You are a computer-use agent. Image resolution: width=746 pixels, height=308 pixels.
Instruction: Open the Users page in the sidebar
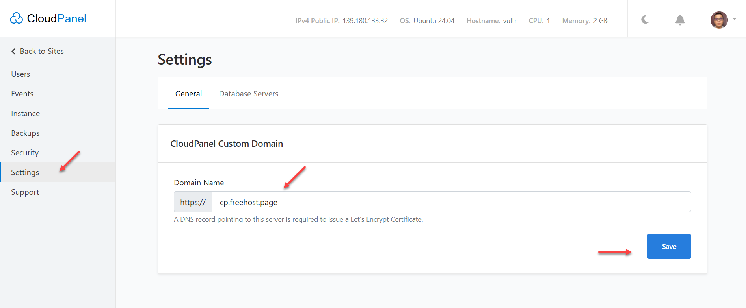click(x=20, y=74)
